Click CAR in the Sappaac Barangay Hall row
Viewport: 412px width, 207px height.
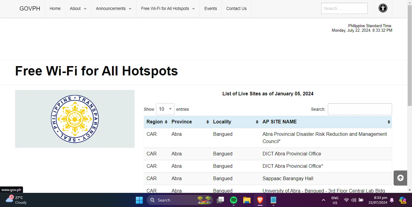(152, 179)
